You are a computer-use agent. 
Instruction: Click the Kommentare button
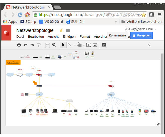(117, 36)
